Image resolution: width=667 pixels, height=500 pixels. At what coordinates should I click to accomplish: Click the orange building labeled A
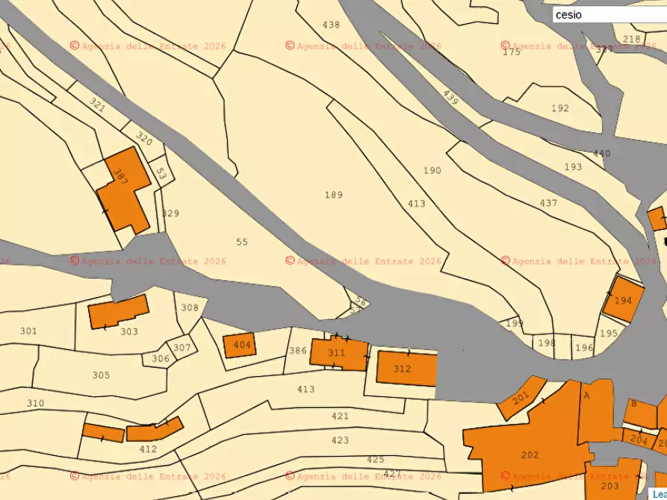coord(594,410)
